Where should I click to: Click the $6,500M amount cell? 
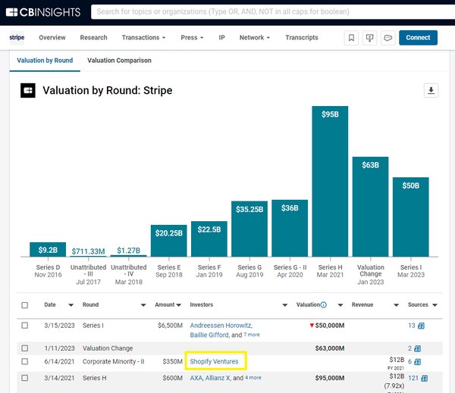click(170, 326)
